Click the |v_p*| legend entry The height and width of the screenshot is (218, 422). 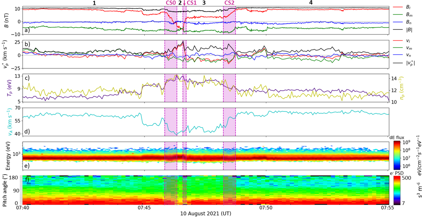pos(405,63)
